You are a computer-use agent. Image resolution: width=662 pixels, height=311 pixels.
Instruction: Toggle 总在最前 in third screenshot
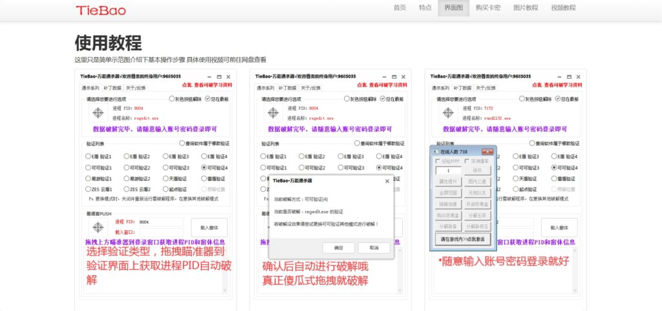click(566, 99)
